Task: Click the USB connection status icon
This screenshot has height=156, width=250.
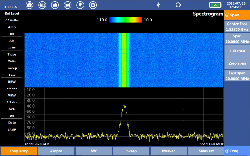Action: pyautogui.click(x=159, y=5)
